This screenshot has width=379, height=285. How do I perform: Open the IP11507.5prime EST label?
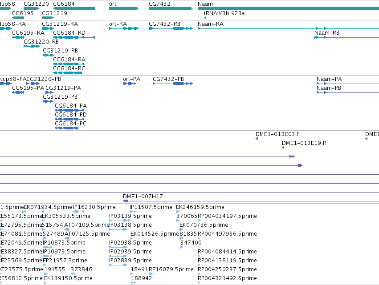[151, 207]
